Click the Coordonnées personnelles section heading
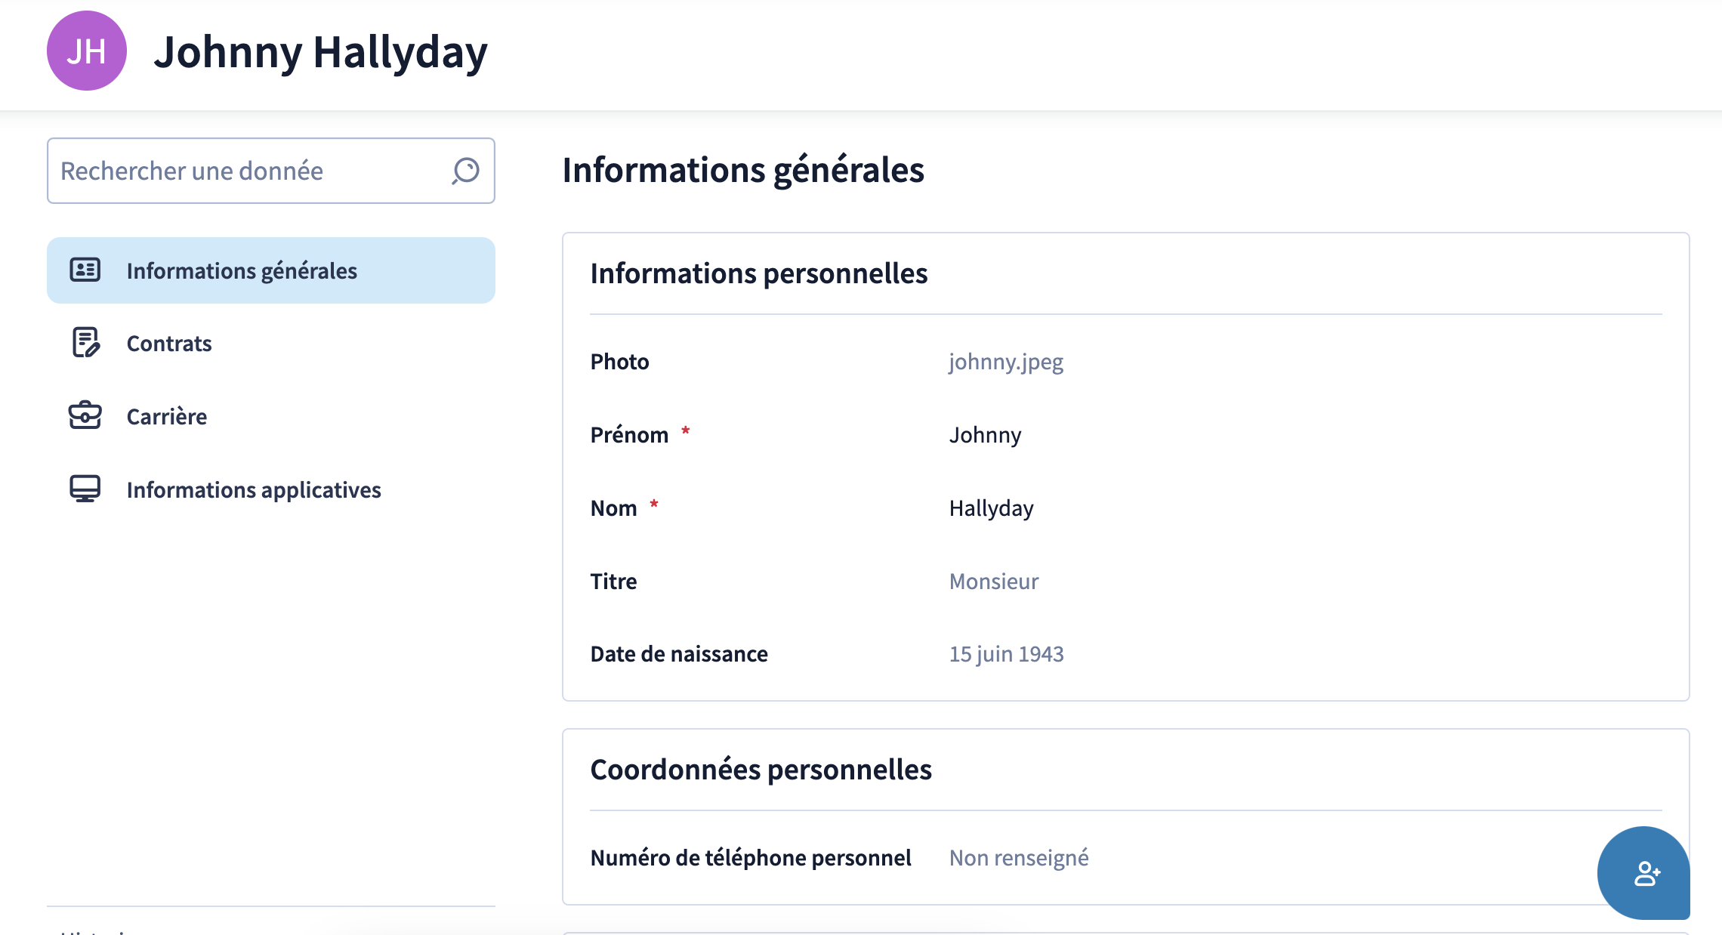The image size is (1722, 935). (x=761, y=770)
